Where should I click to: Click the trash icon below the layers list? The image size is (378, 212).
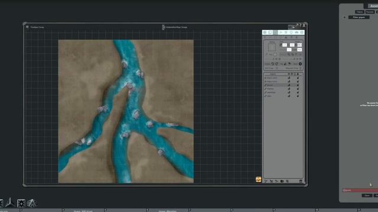[x=301, y=181]
